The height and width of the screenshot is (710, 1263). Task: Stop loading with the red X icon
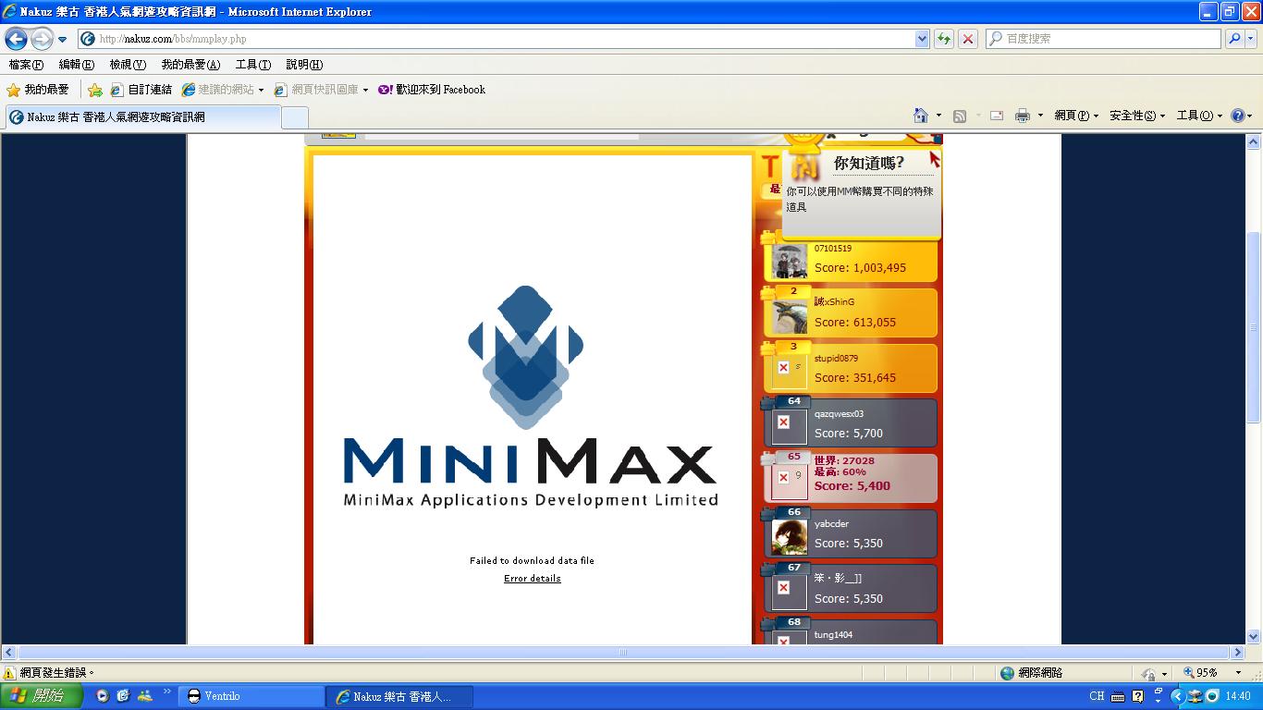968,39
